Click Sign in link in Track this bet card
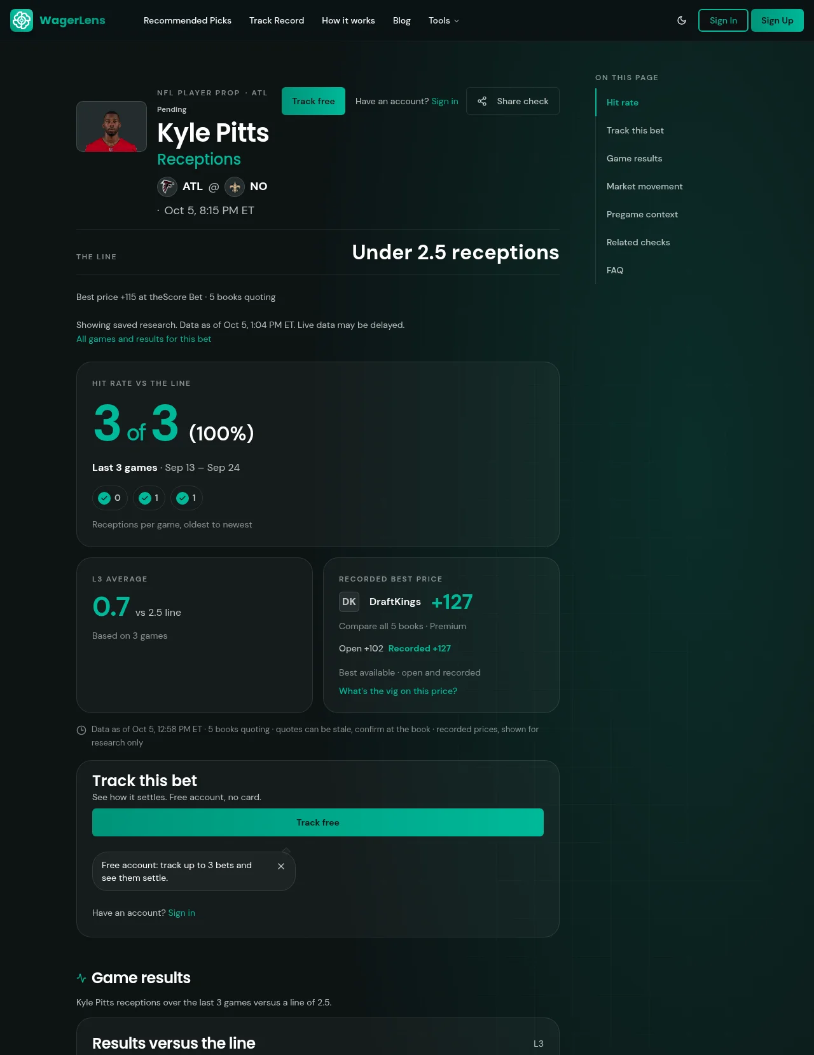 [182, 913]
